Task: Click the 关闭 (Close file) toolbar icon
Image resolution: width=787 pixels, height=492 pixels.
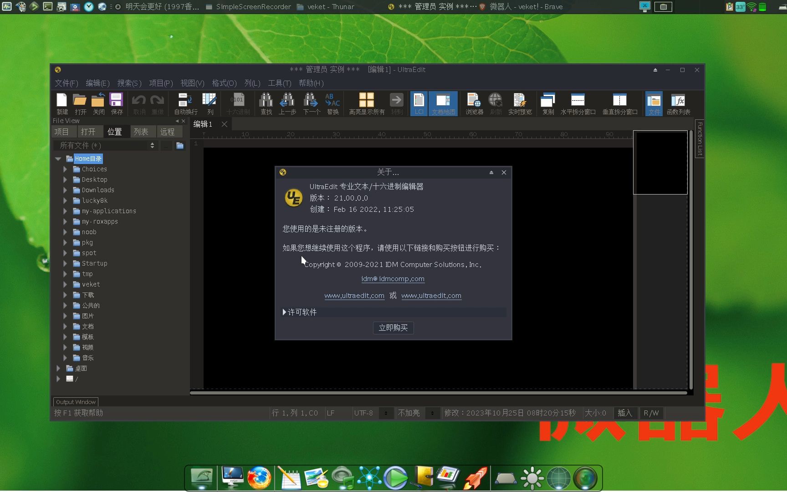Action: click(x=98, y=103)
